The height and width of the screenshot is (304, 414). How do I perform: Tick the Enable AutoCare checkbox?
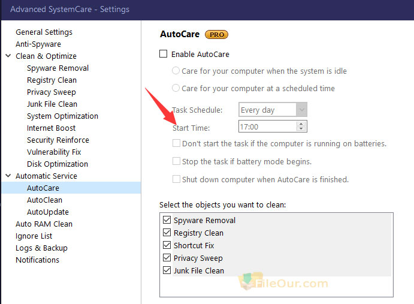tap(163, 54)
